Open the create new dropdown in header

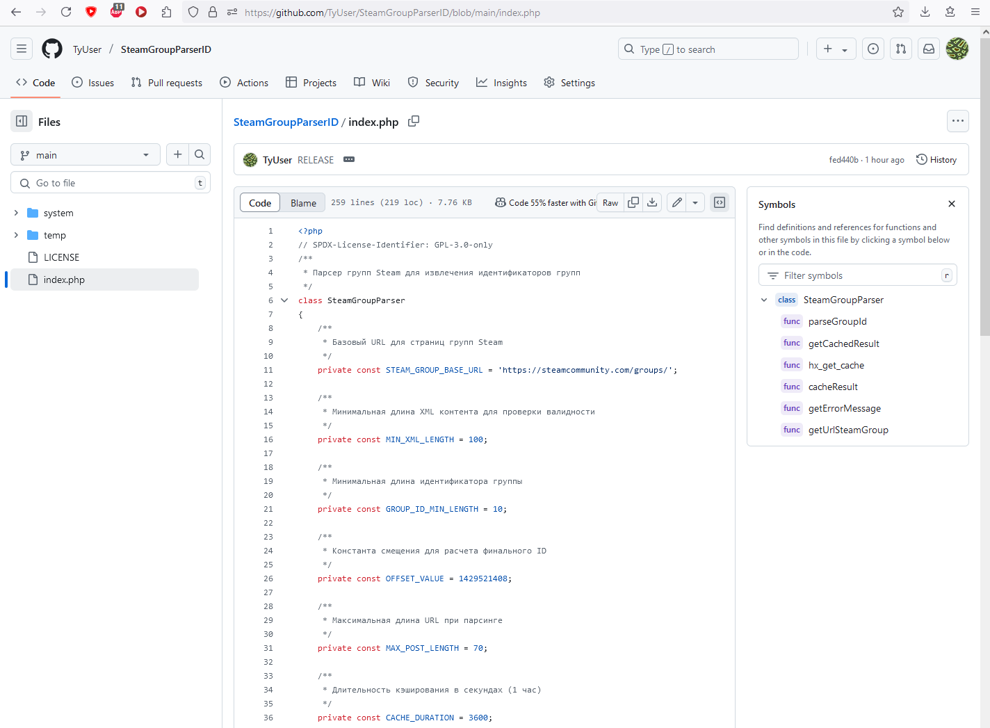(x=836, y=49)
